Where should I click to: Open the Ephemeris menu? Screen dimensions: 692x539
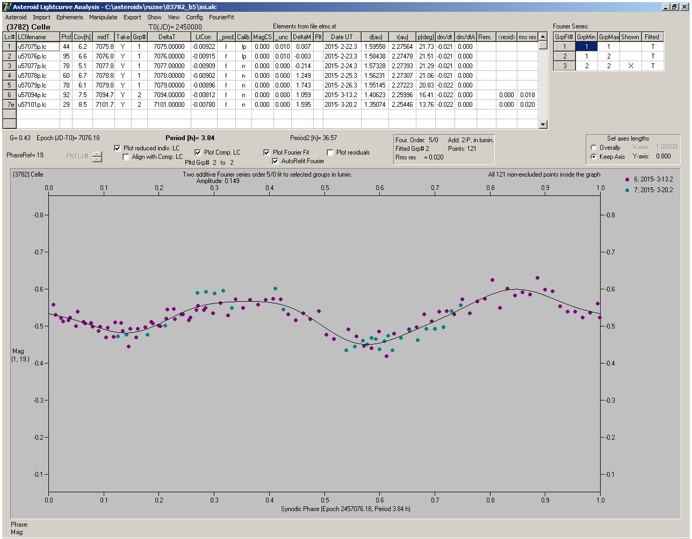click(69, 17)
